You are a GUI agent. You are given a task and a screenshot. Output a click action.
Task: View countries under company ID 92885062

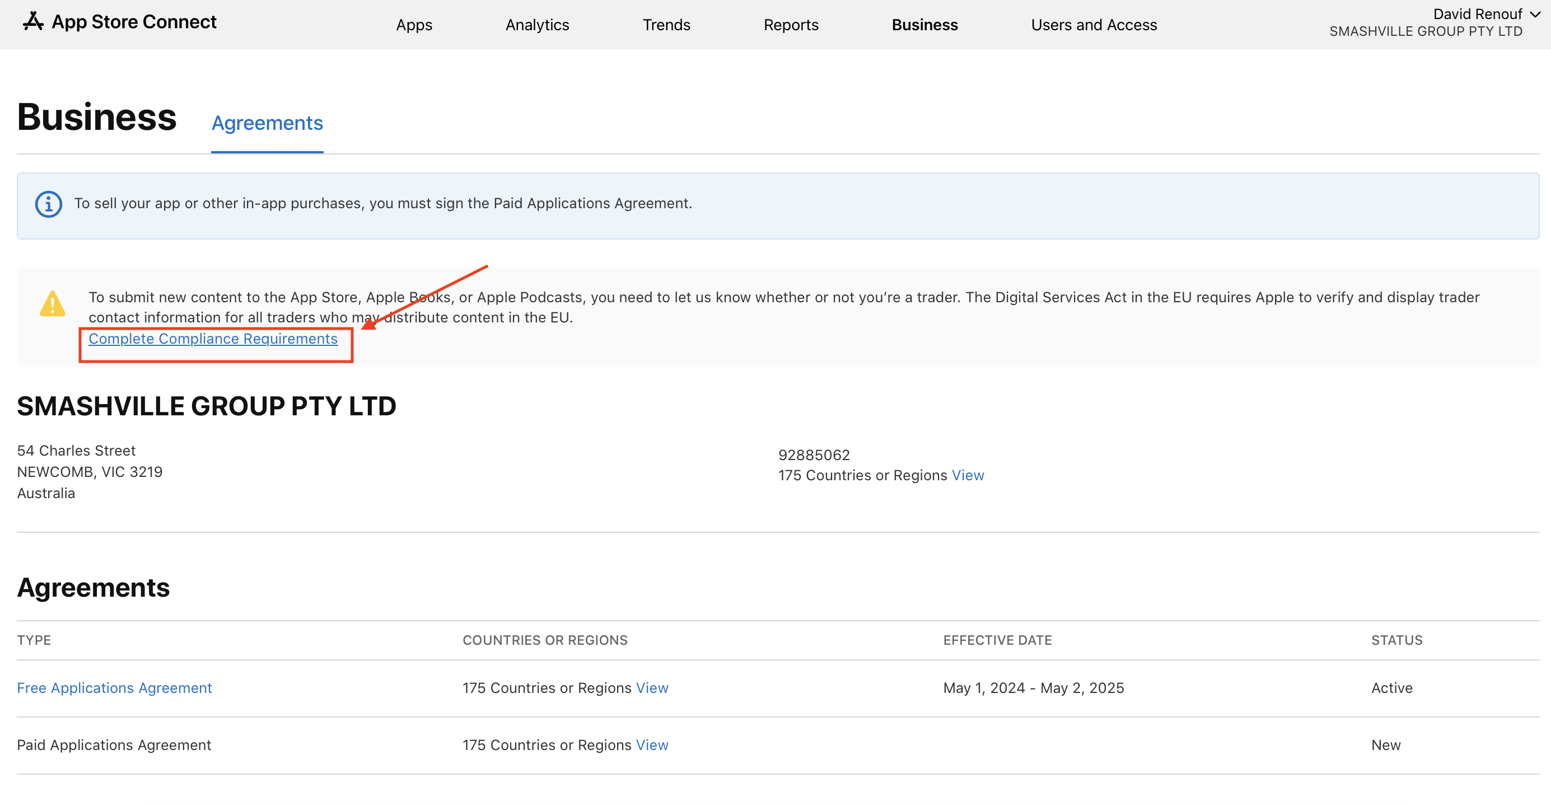coord(968,476)
